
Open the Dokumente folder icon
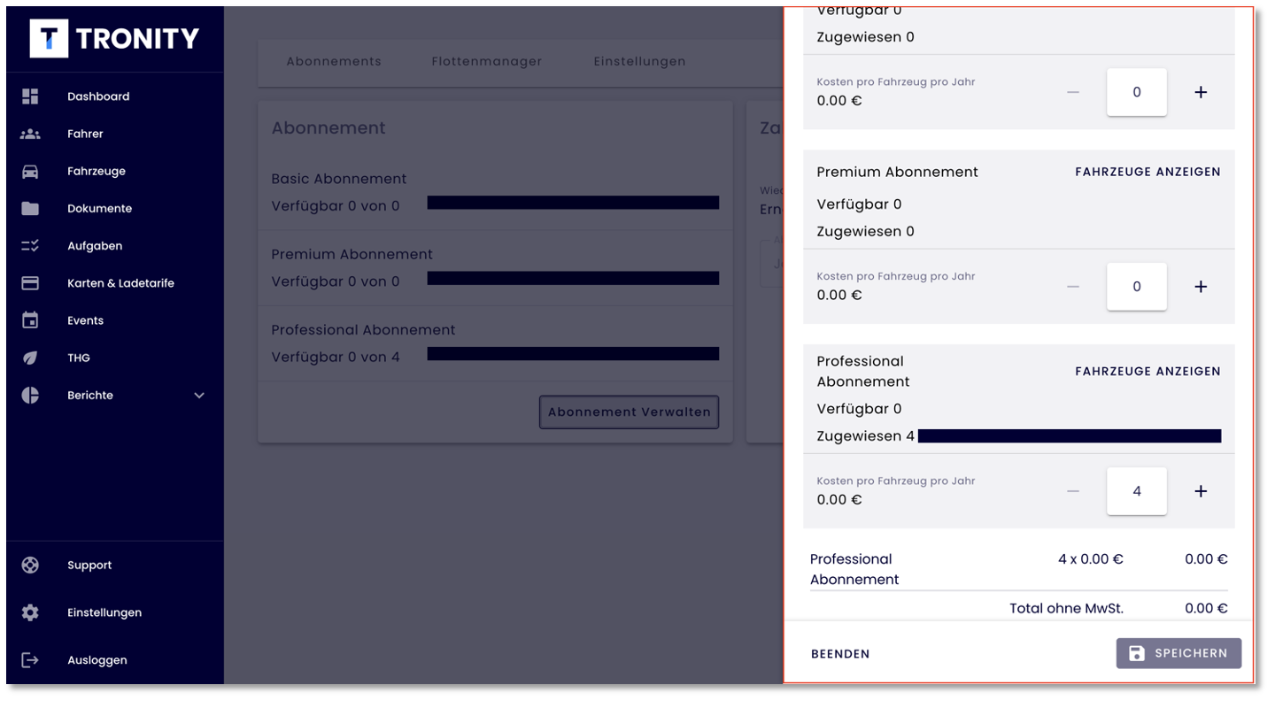(30, 209)
